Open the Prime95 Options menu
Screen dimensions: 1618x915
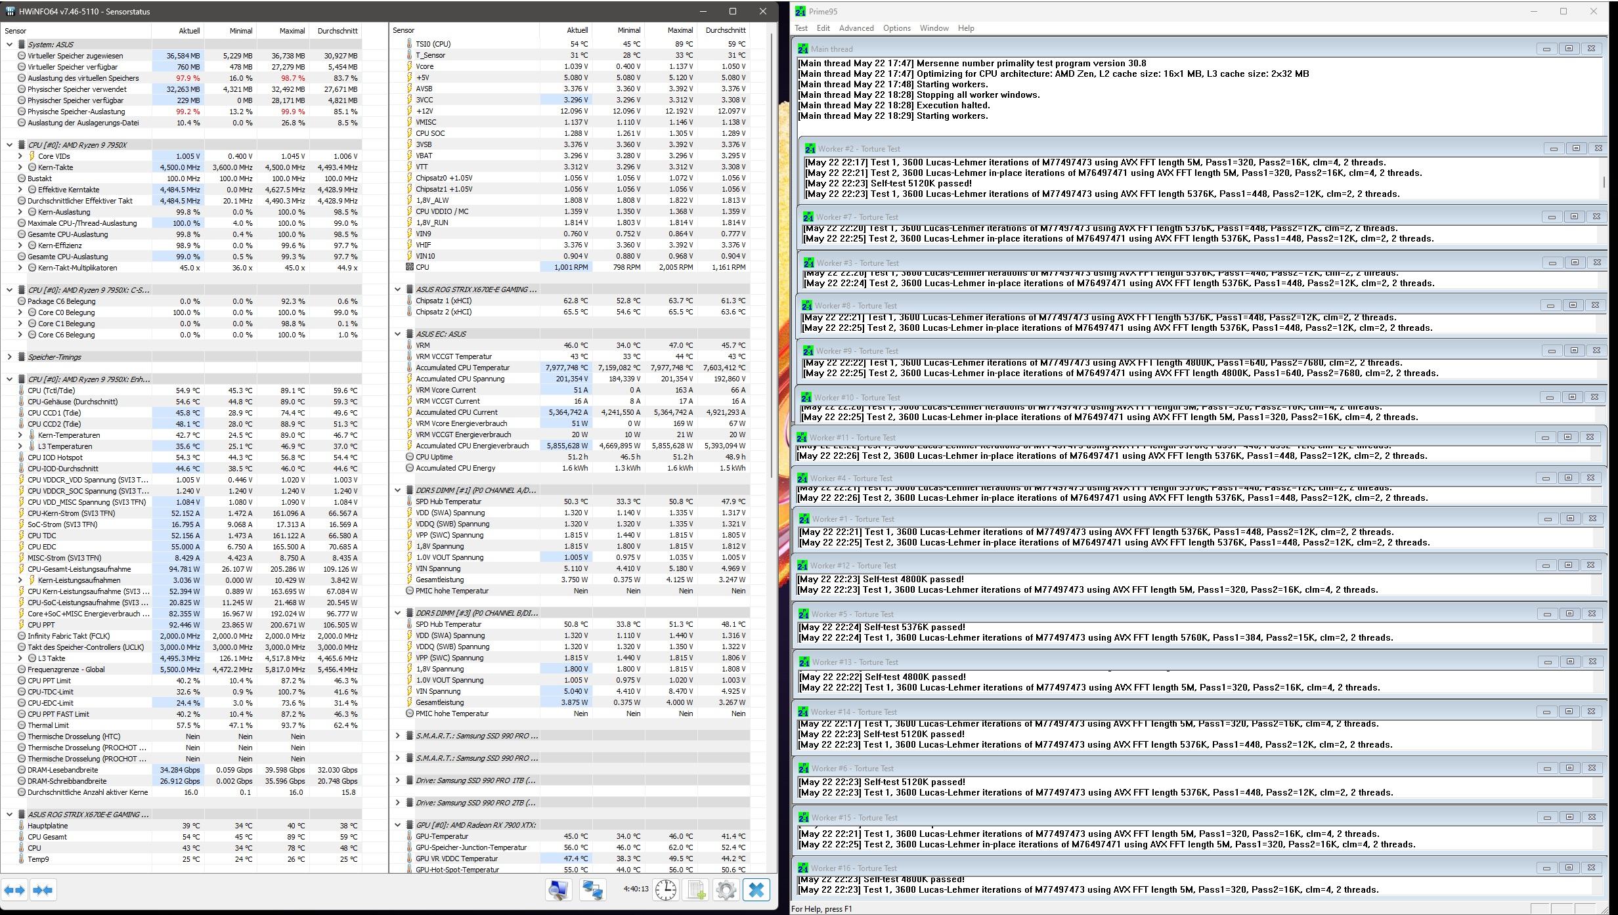(896, 28)
